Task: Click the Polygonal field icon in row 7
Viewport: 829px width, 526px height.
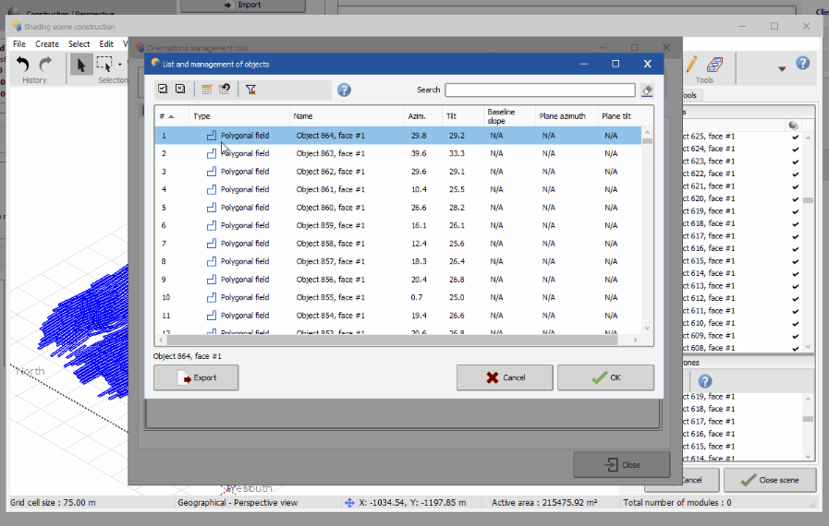Action: (x=212, y=244)
